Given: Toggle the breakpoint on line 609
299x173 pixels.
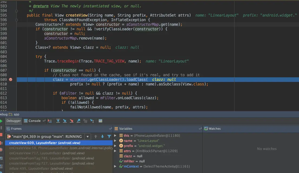Looking at the screenshot, I should click(x=11, y=79).
